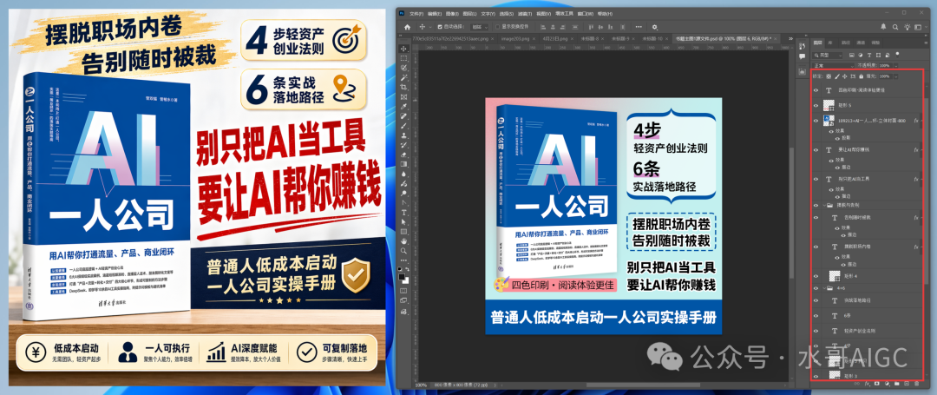Select the Clone Stamp tool

click(403, 135)
